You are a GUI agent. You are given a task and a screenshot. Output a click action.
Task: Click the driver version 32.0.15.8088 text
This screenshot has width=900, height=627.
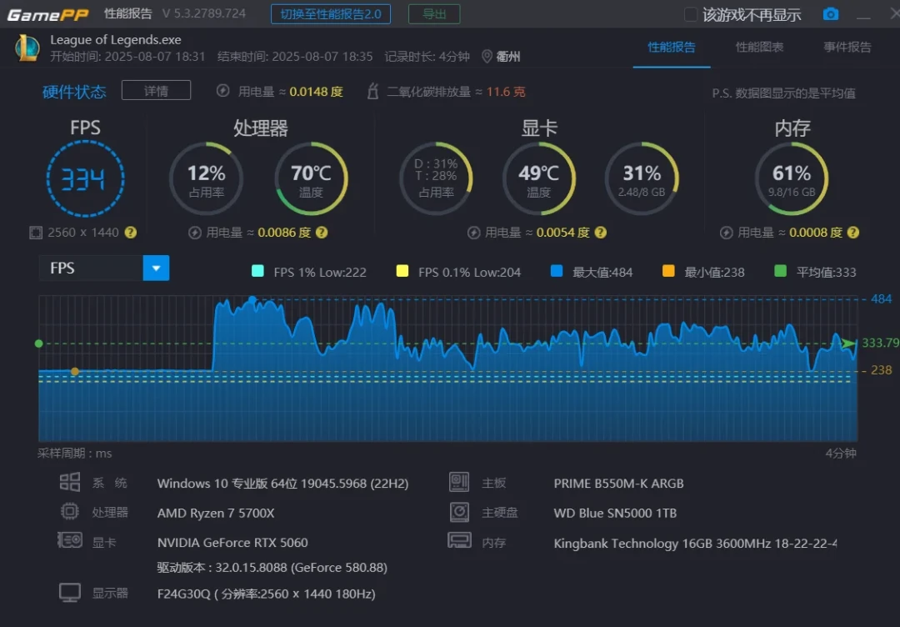coord(272,567)
